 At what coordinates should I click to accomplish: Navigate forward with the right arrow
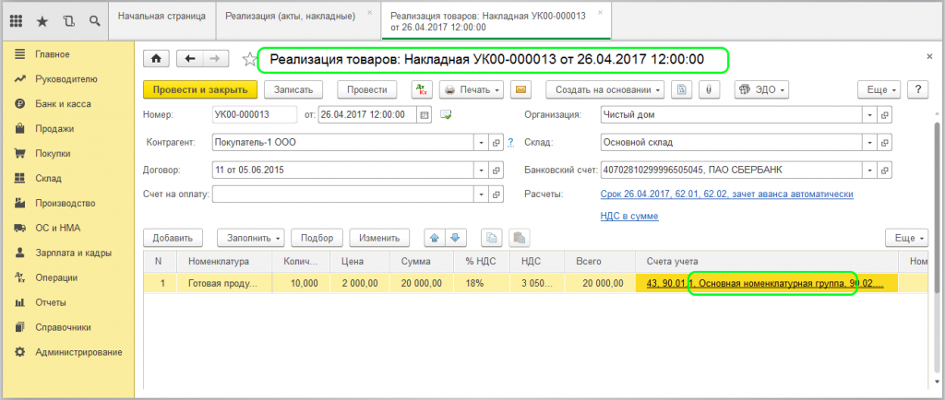(x=216, y=59)
